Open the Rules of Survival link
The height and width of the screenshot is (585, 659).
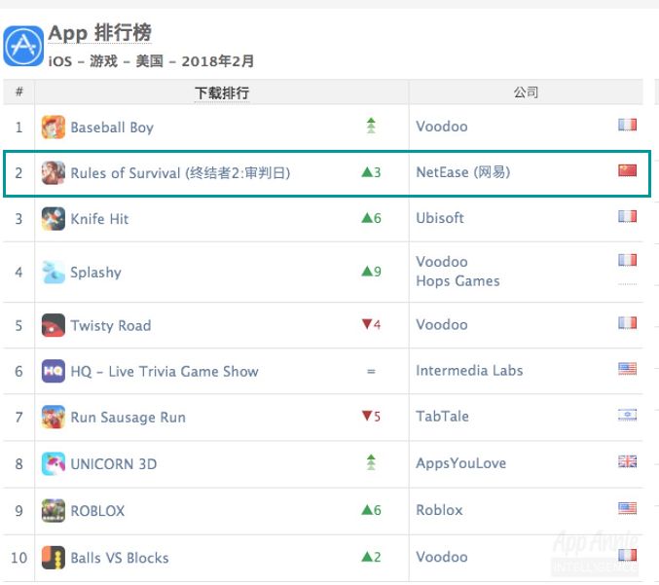(180, 173)
